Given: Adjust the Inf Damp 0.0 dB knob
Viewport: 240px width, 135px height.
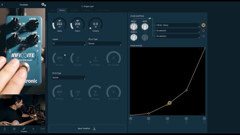Looking at the screenshot, I should pyautogui.click(x=96, y=24).
